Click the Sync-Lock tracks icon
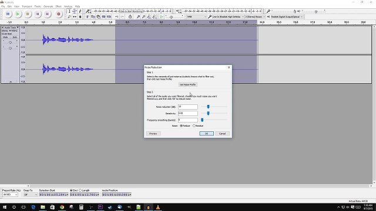The width and height of the screenshot is (376, 211). pos(130,17)
